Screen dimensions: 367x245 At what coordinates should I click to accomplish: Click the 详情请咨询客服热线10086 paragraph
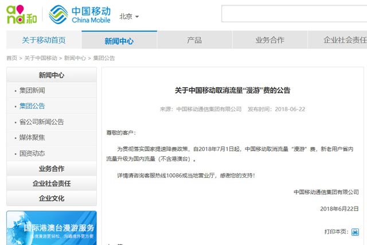tap(186, 176)
